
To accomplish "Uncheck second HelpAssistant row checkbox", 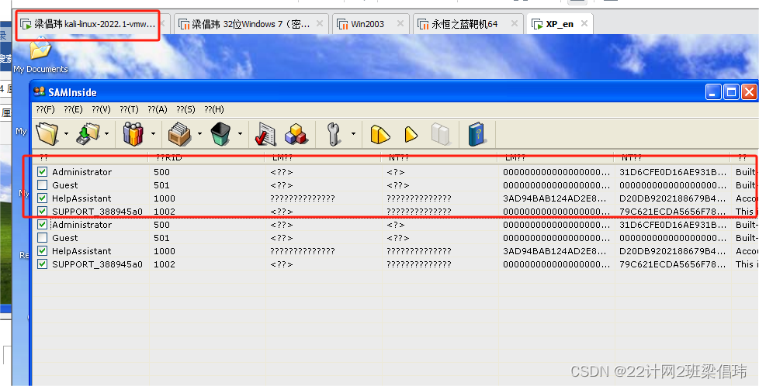I will [x=43, y=250].
